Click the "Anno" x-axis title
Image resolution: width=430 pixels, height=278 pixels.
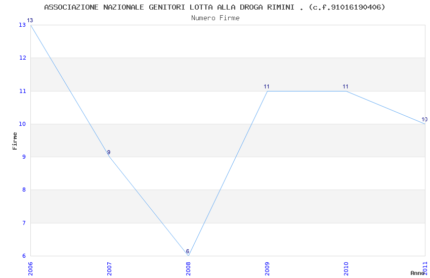(417, 273)
